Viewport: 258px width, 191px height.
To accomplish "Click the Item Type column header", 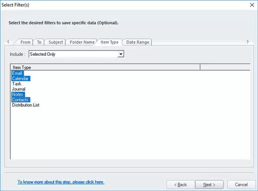I will (105, 68).
